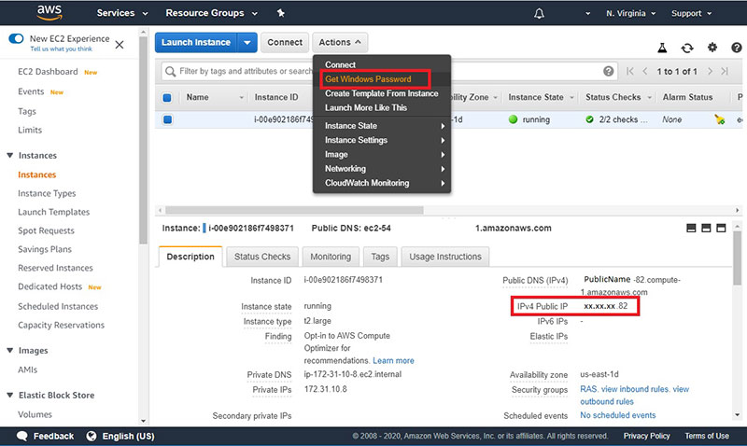The width and height of the screenshot is (747, 446).
Task: Open the Launch Instance dropdown arrow
Action: point(247,42)
